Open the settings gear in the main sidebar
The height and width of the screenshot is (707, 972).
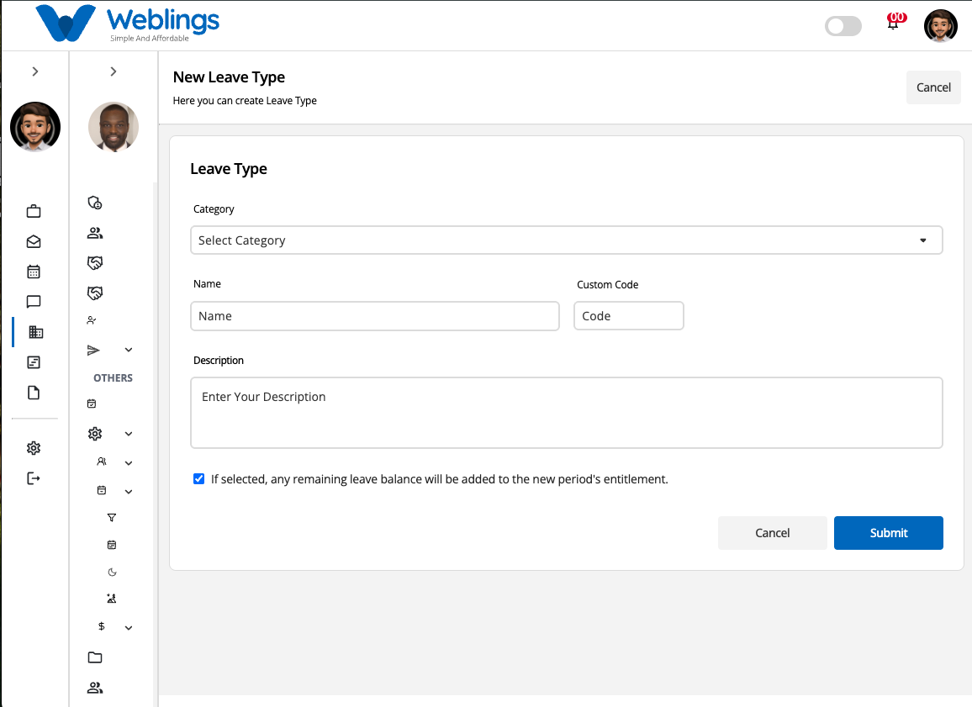[x=34, y=448]
